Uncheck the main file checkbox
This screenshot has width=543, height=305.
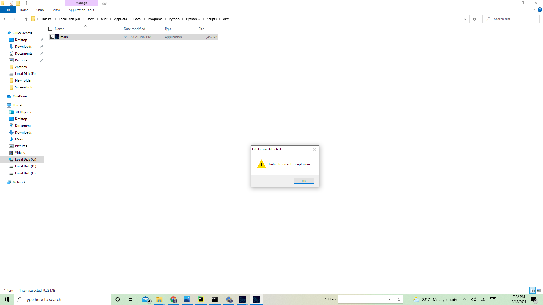click(x=52, y=37)
